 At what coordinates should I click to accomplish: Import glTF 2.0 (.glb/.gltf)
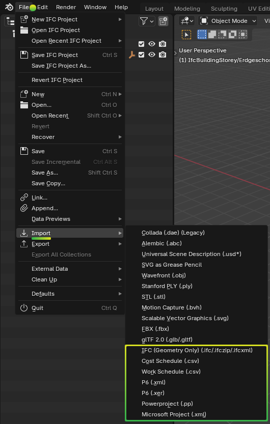coord(197,340)
